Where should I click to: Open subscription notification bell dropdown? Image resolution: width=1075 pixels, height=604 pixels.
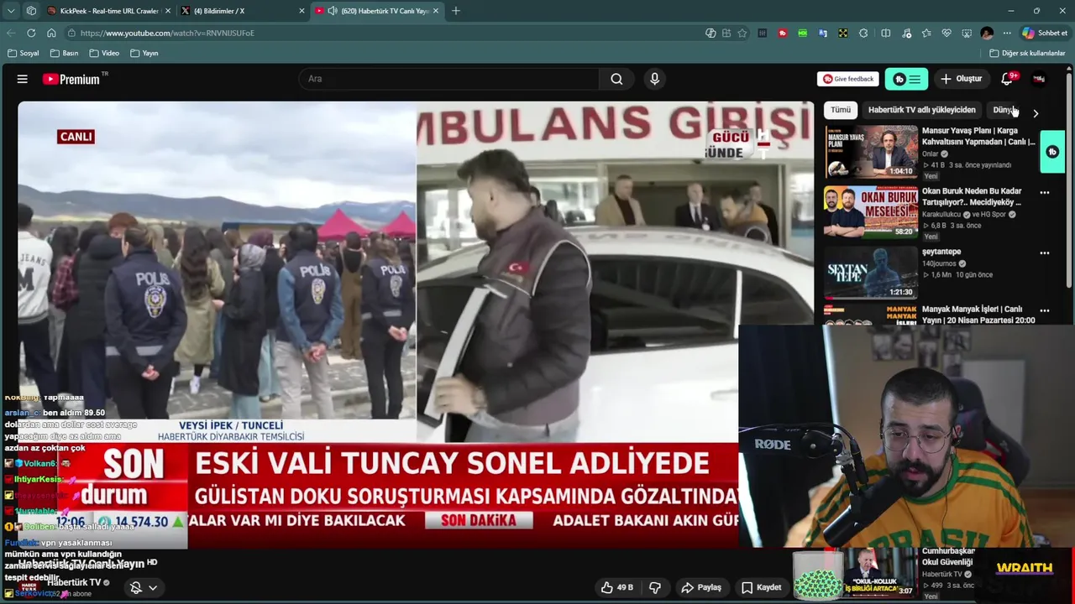point(143,587)
